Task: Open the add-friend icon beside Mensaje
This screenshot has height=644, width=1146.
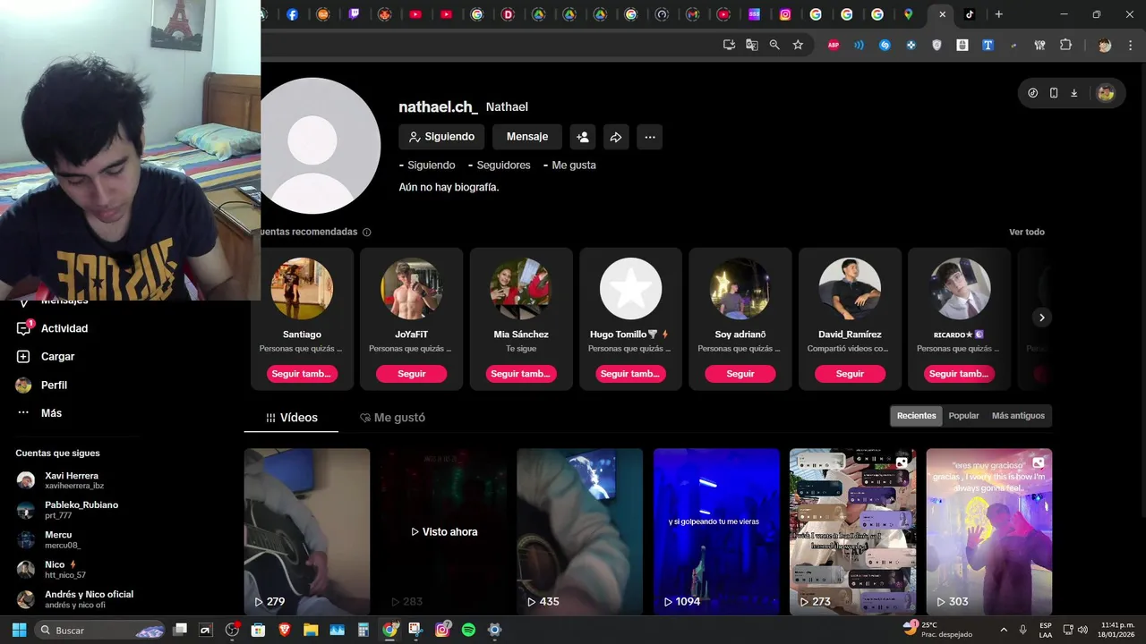Action: coord(583,137)
